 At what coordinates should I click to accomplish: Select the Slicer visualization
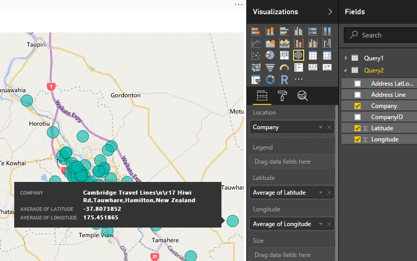(x=256, y=80)
